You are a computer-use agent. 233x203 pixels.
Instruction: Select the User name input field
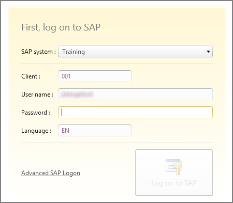pos(135,94)
